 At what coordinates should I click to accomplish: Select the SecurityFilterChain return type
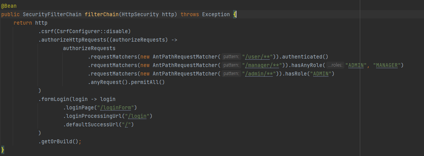click(52, 14)
